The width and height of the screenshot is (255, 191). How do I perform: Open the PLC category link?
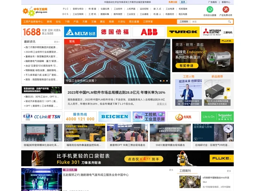[x=66, y=9]
